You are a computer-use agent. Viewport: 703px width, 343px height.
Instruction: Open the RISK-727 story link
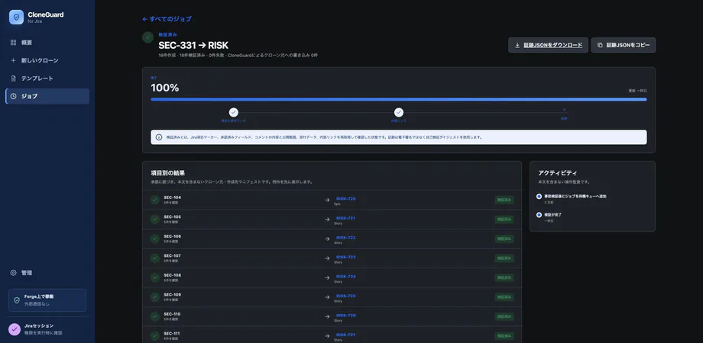[345, 335]
